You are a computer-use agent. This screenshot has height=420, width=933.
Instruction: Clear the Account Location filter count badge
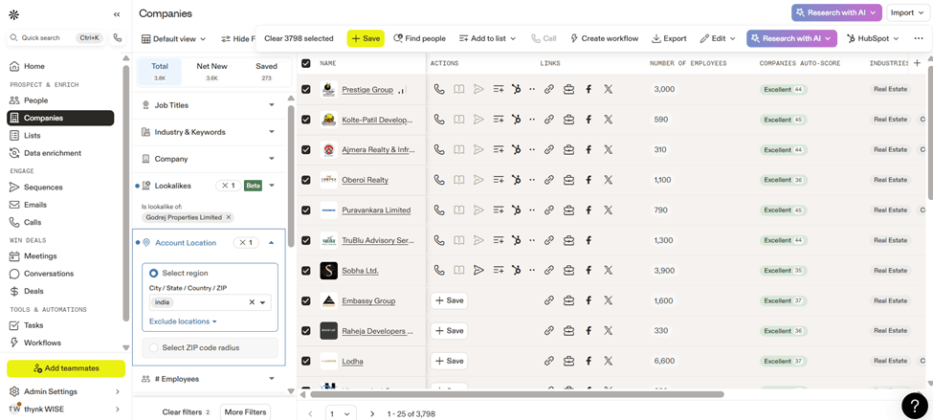pyautogui.click(x=246, y=243)
